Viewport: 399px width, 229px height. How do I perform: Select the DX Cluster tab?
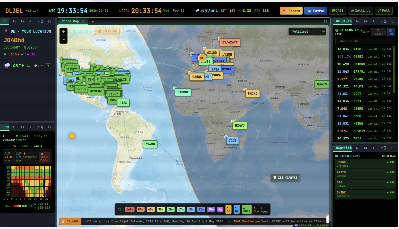344,21
